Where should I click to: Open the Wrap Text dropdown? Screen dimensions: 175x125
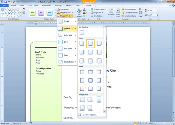coord(118,12)
